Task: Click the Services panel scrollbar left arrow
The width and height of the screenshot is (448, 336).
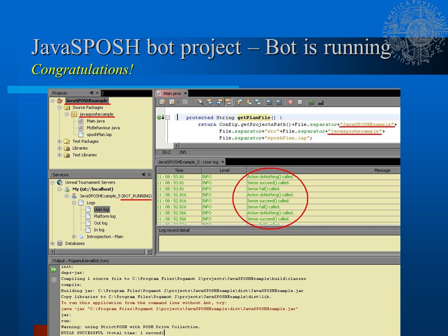Action: tap(52, 252)
